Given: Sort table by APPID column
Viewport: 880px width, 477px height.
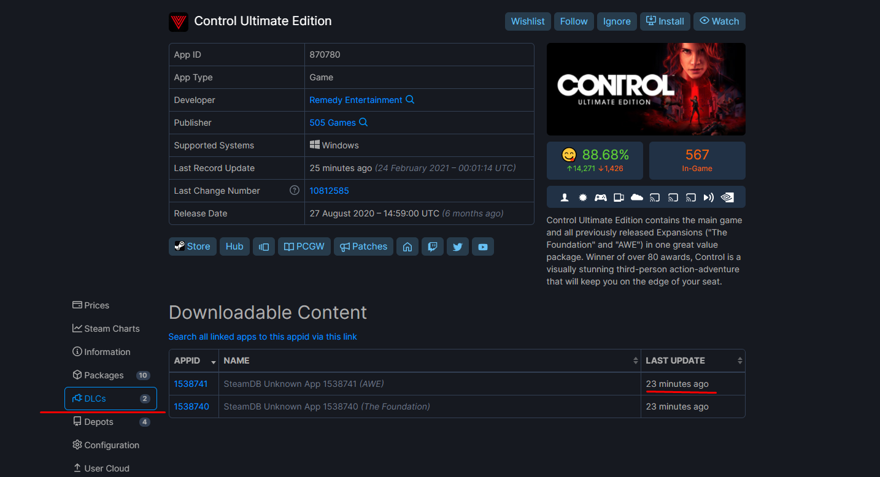Looking at the screenshot, I should (x=194, y=361).
